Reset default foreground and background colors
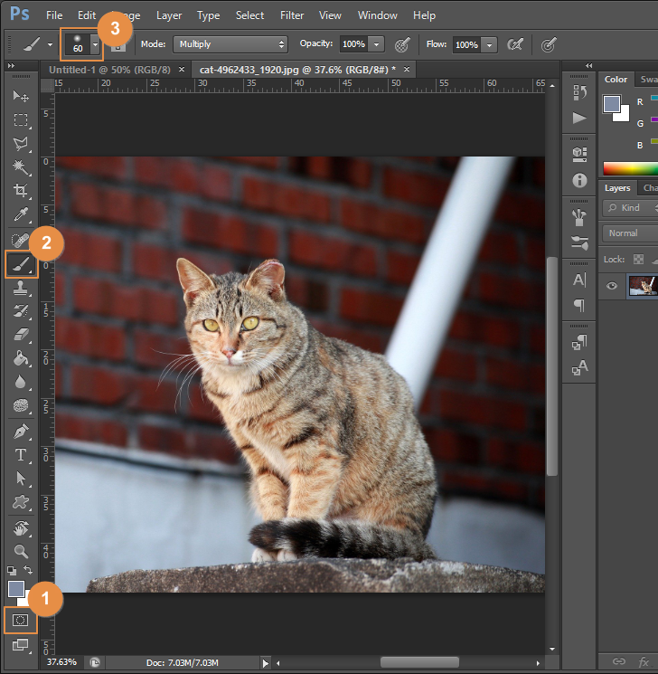This screenshot has width=658, height=674. tap(12, 570)
